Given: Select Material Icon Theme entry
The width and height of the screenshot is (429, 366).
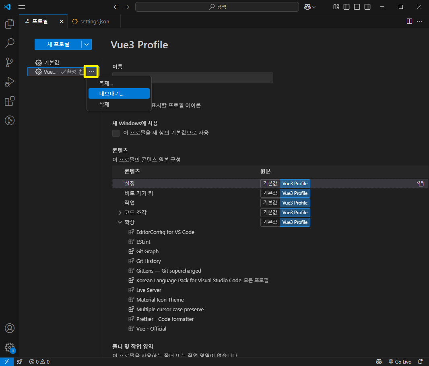Looking at the screenshot, I should click(156, 300).
